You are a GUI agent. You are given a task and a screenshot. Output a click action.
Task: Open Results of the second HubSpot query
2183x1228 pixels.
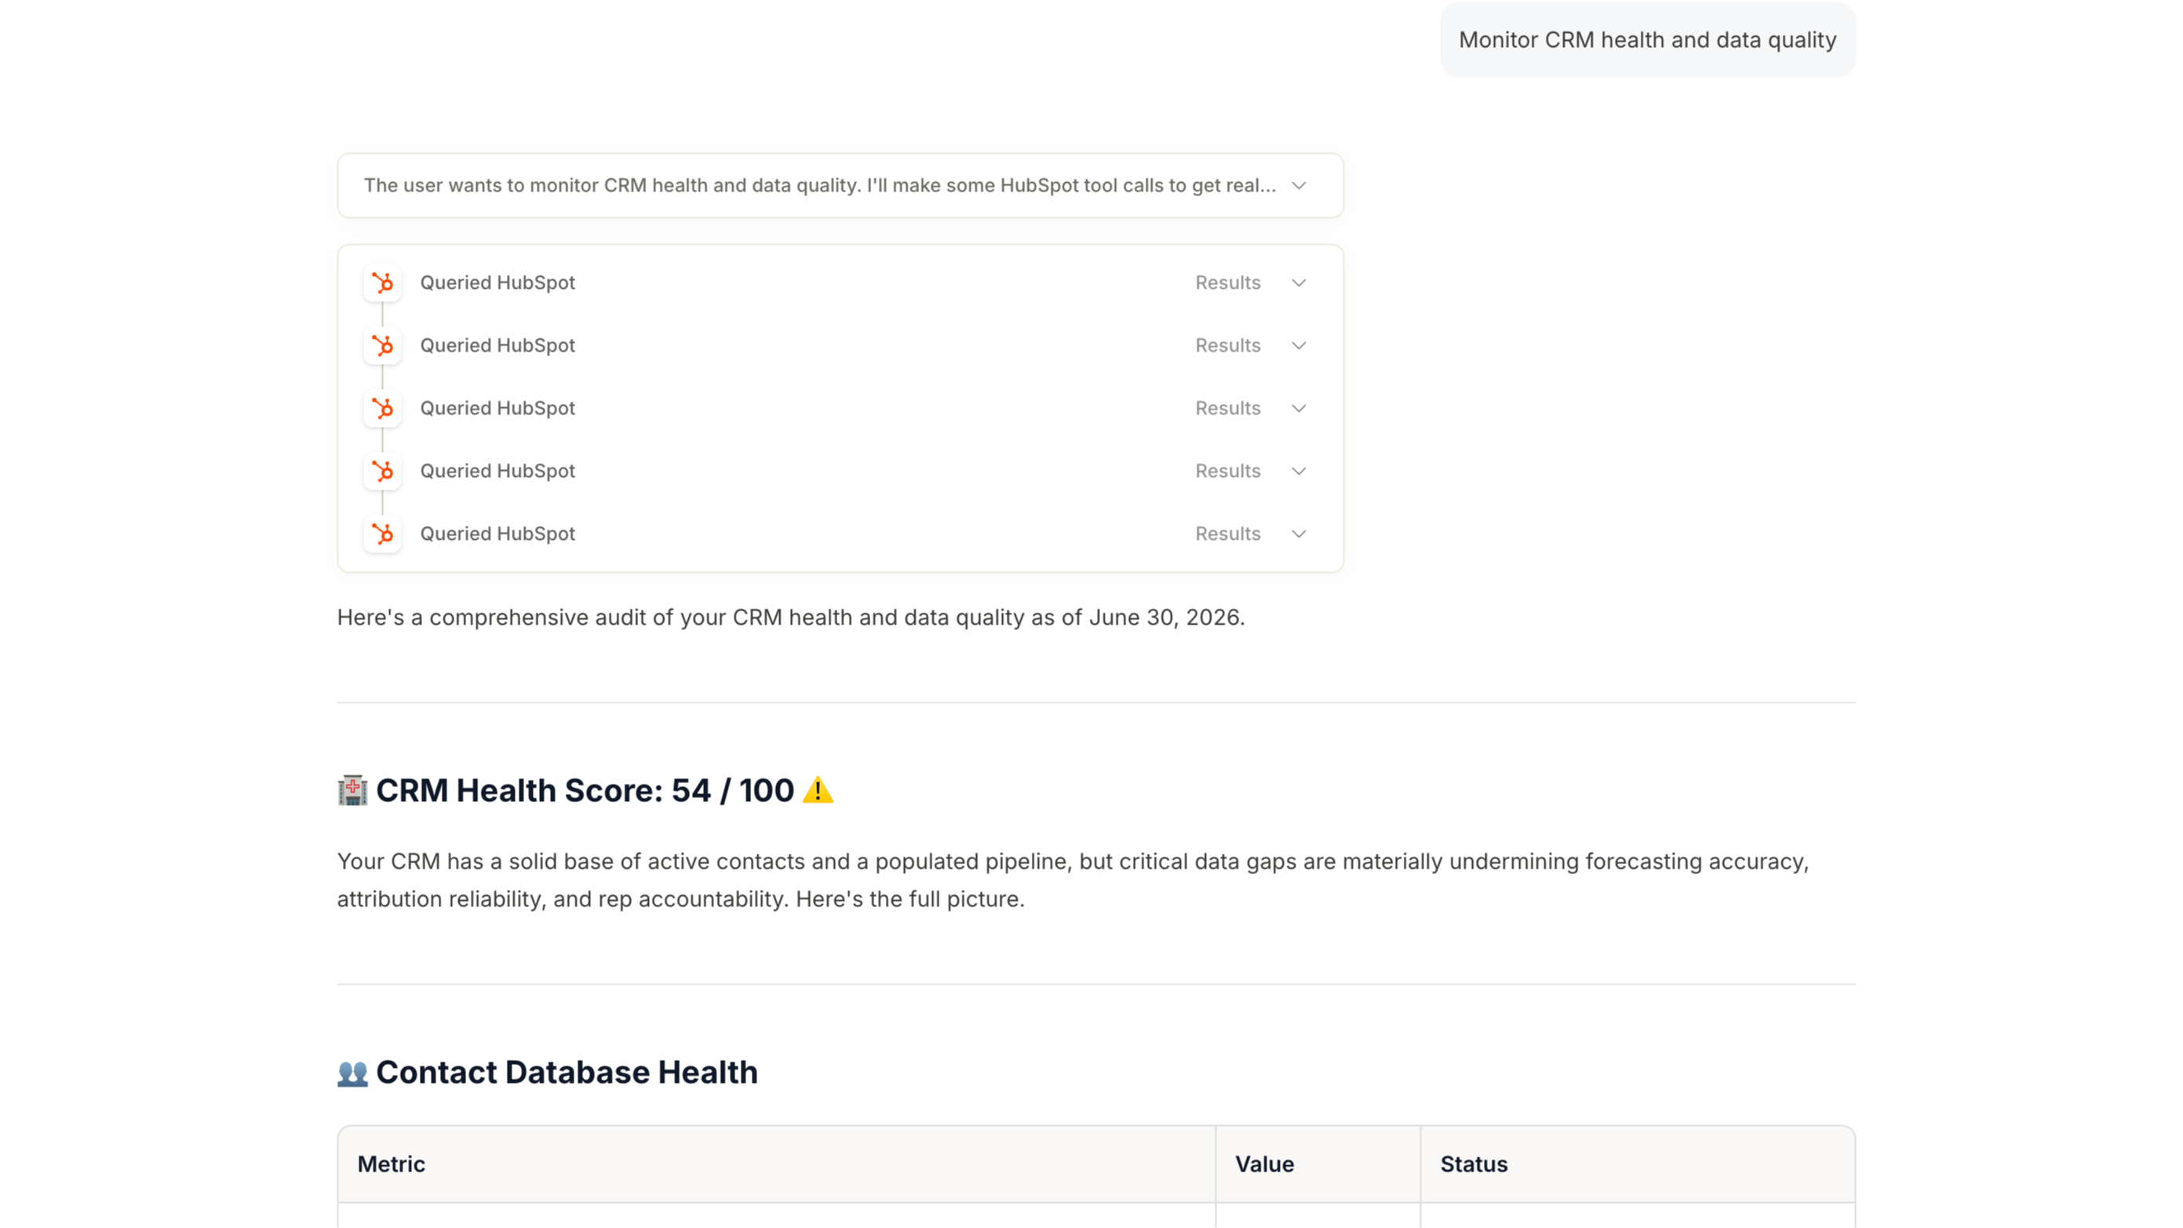(1228, 345)
